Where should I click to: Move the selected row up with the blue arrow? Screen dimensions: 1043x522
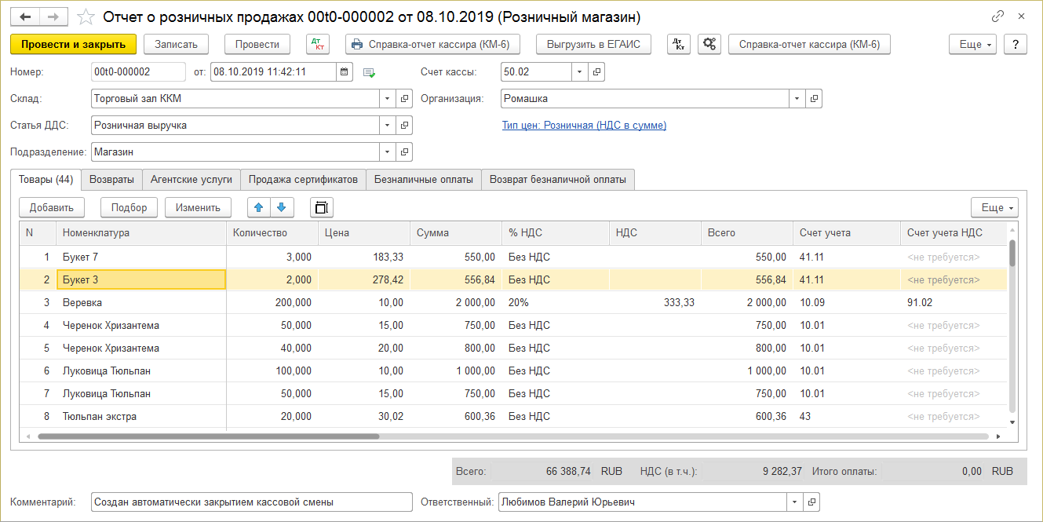(x=259, y=207)
